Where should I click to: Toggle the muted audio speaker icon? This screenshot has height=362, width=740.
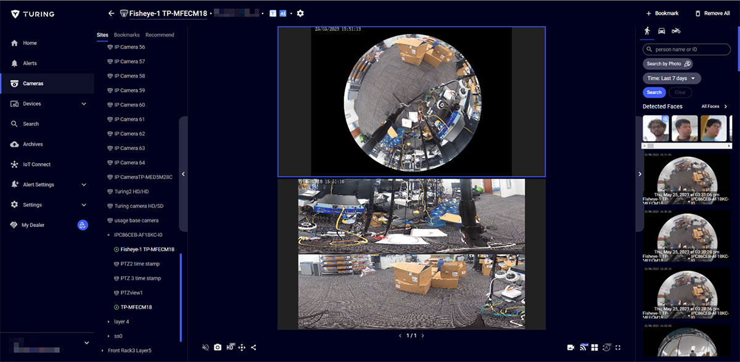[205, 347]
